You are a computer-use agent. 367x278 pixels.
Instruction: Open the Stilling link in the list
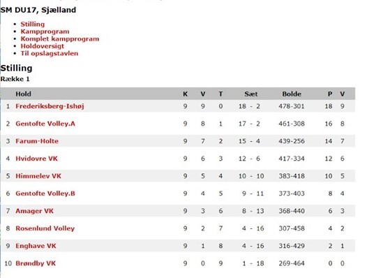(33, 24)
